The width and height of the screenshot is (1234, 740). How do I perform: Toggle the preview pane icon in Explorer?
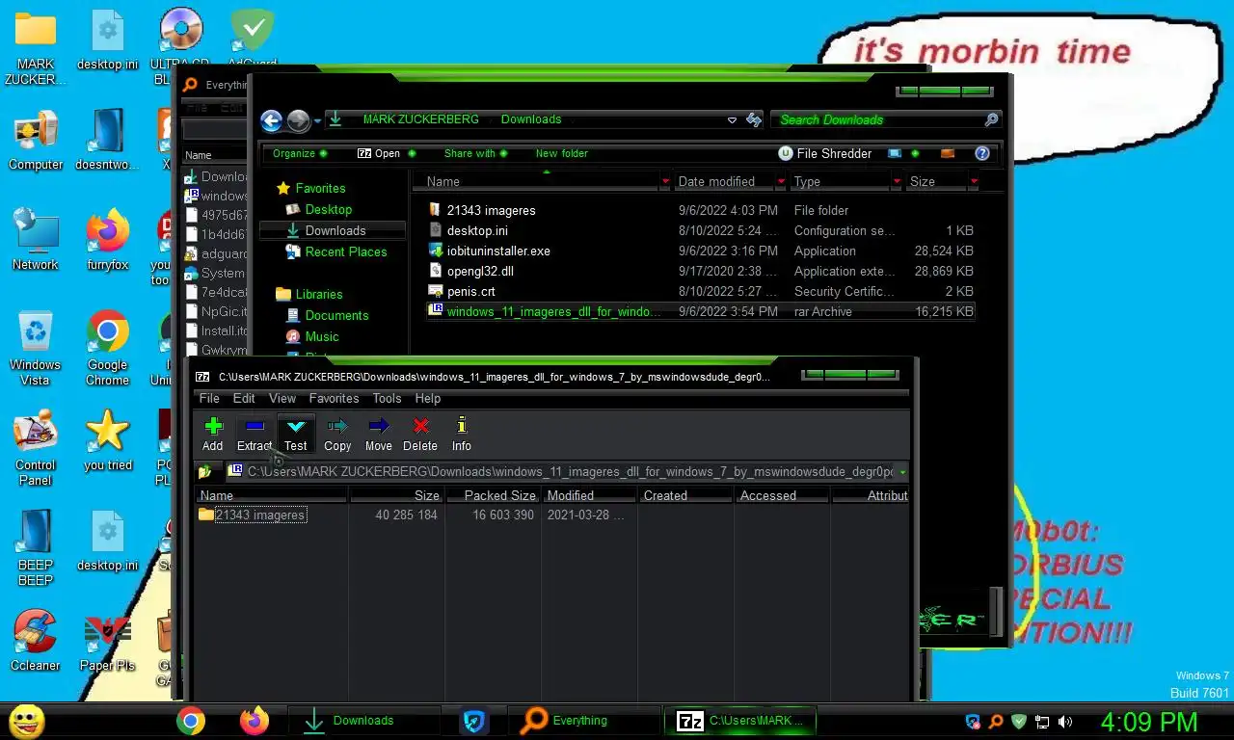pos(948,153)
